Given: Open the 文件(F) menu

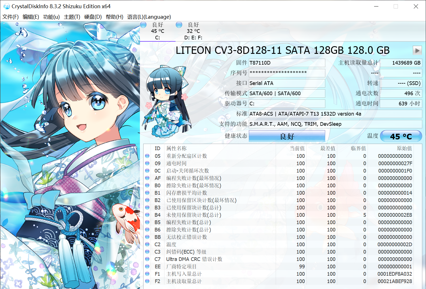Looking at the screenshot, I should tap(10, 17).
